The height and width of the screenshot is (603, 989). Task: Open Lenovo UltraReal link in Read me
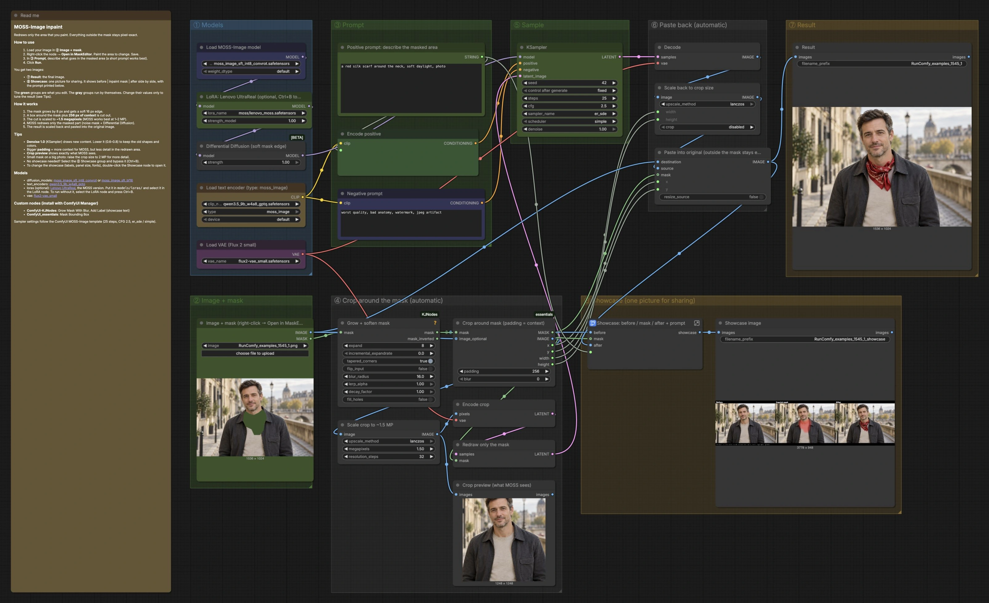(x=63, y=188)
